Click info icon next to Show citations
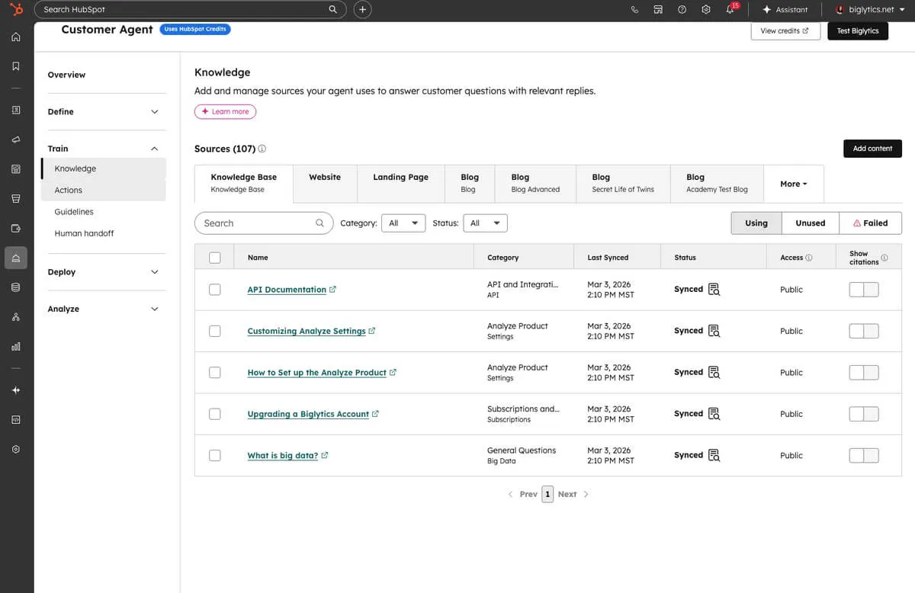The width and height of the screenshot is (915, 593). coord(884,258)
